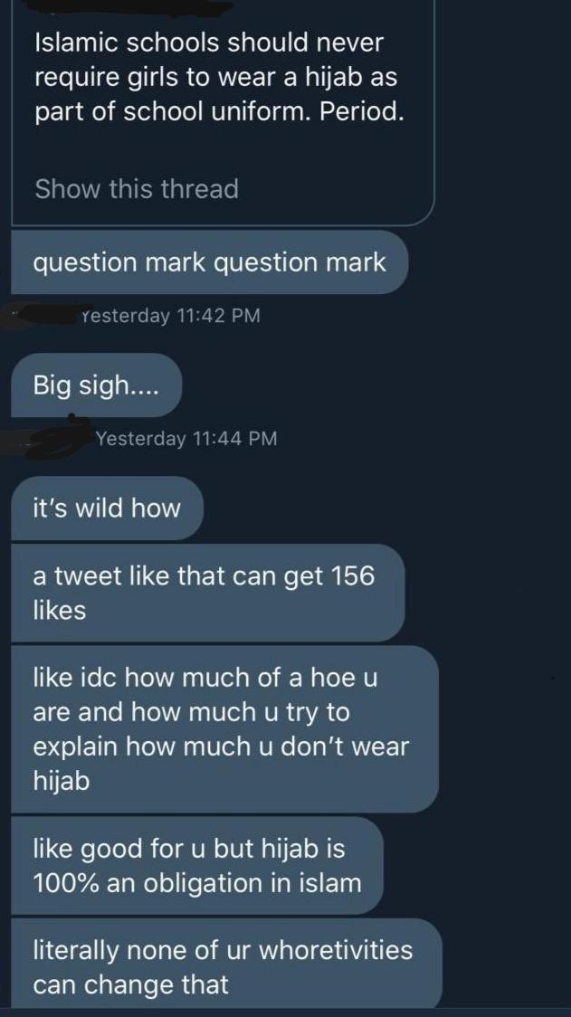Viewport: 571px width, 1017px height.
Task: Tap the 'Yesterday 11:42 PM' timestamp
Action: 171,316
